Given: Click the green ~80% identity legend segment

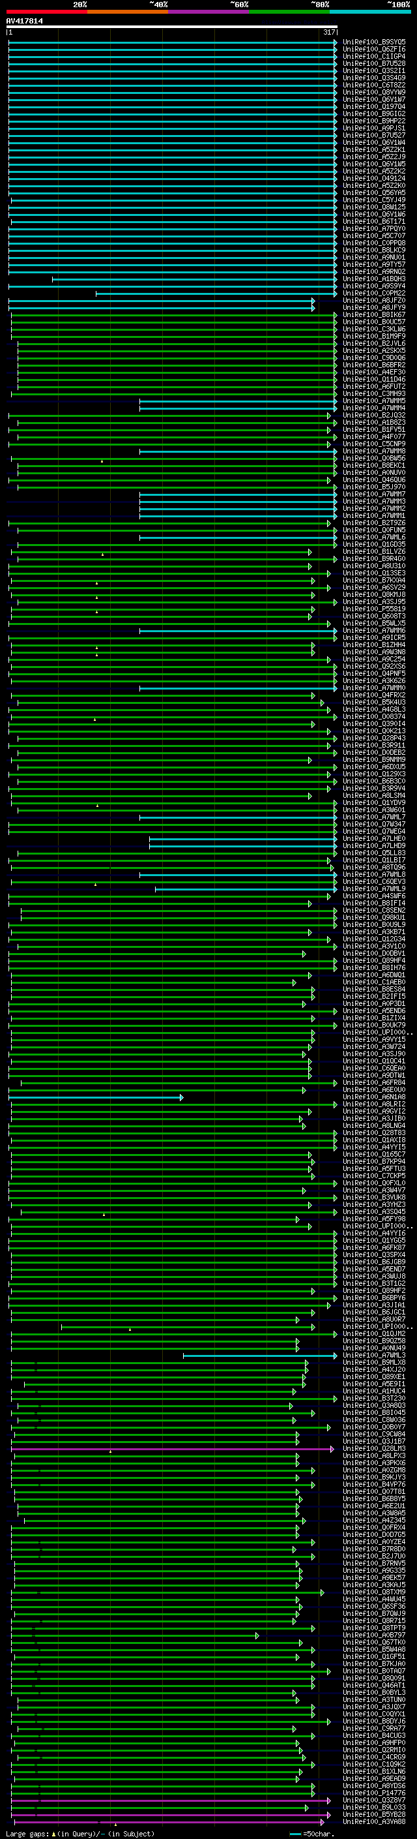Looking at the screenshot, I should coord(289,12).
